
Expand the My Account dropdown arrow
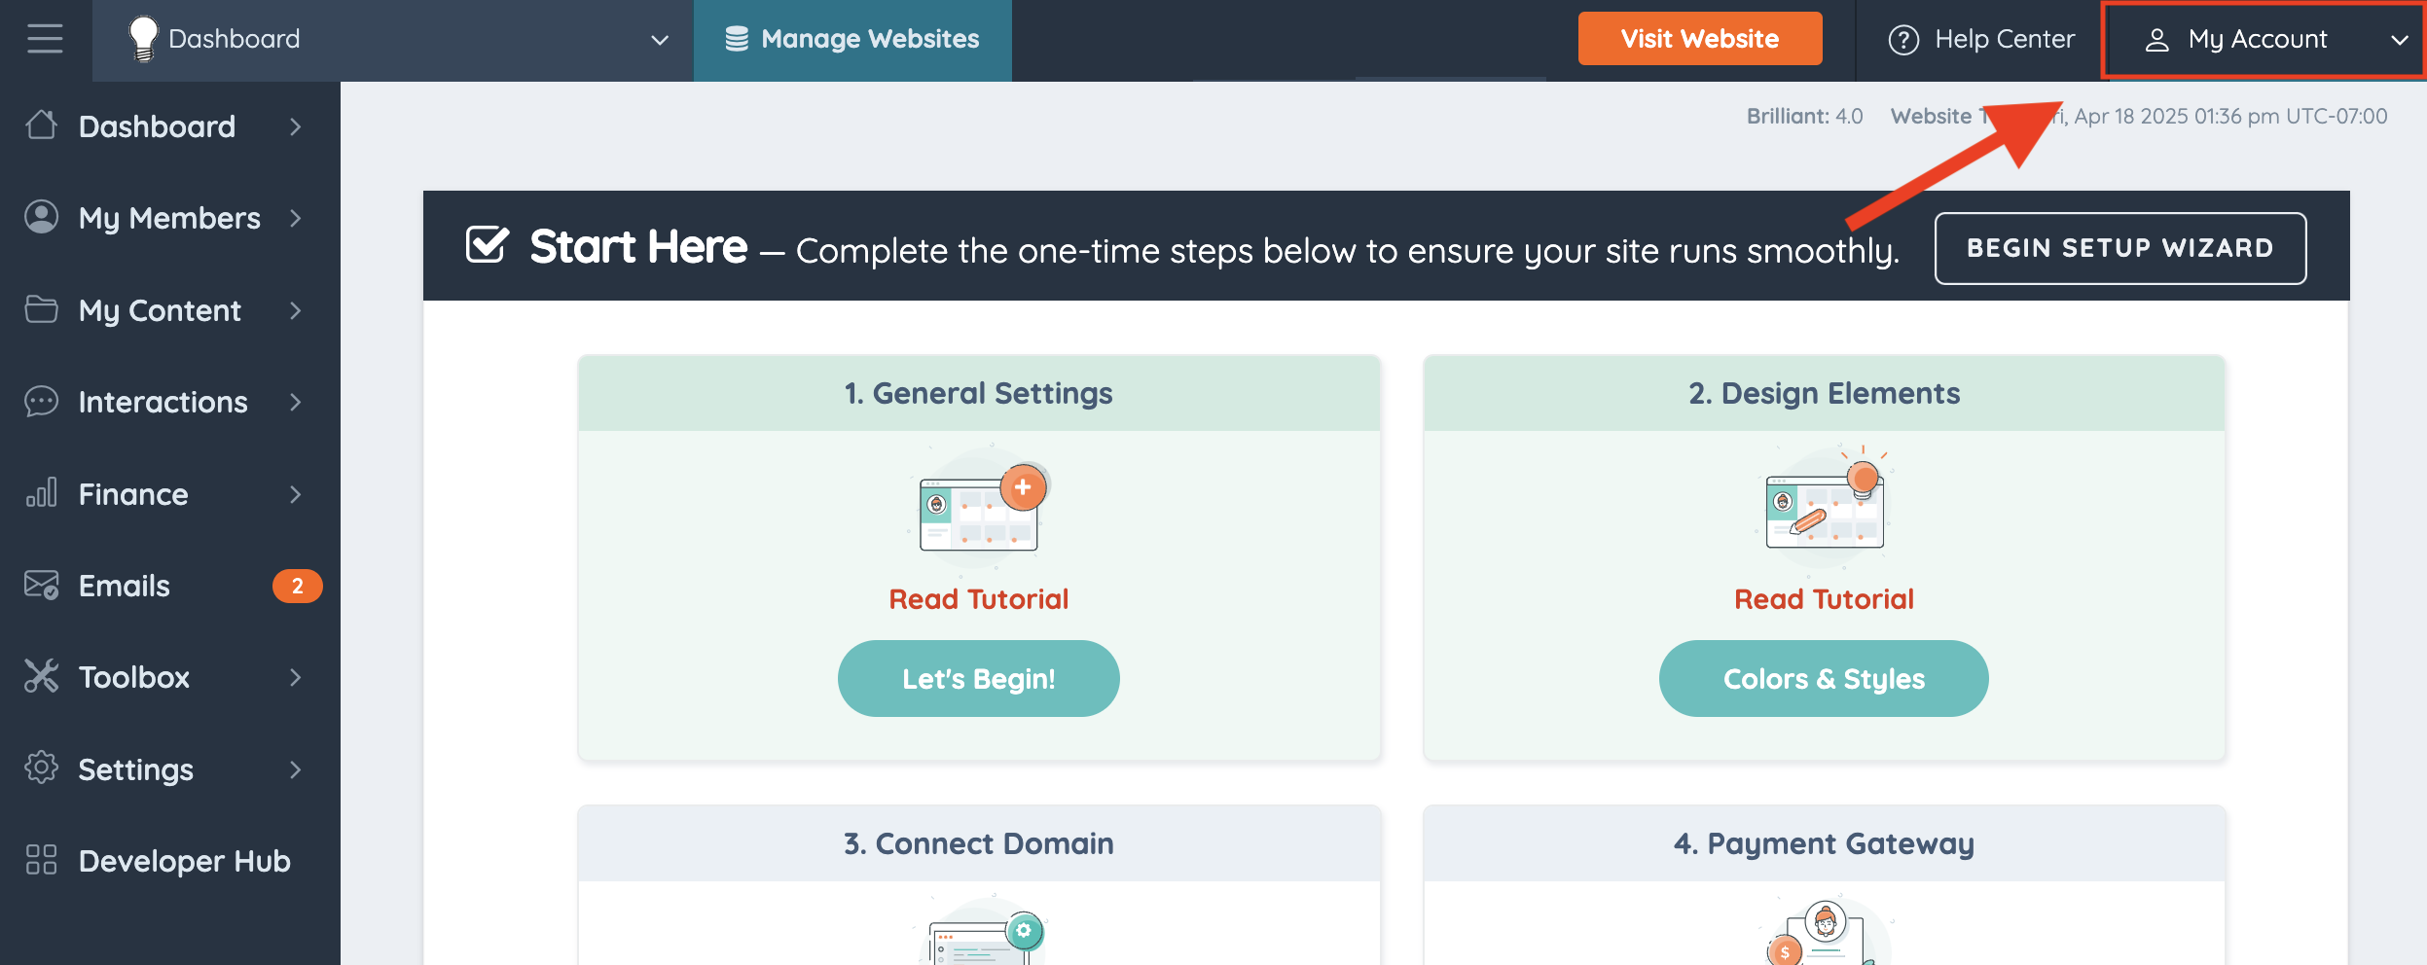(2399, 40)
